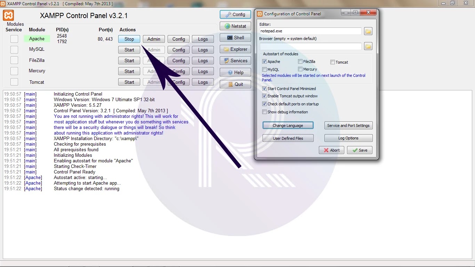Toggle the Mercury service checkbox
475x267 pixels.
(x=14, y=71)
